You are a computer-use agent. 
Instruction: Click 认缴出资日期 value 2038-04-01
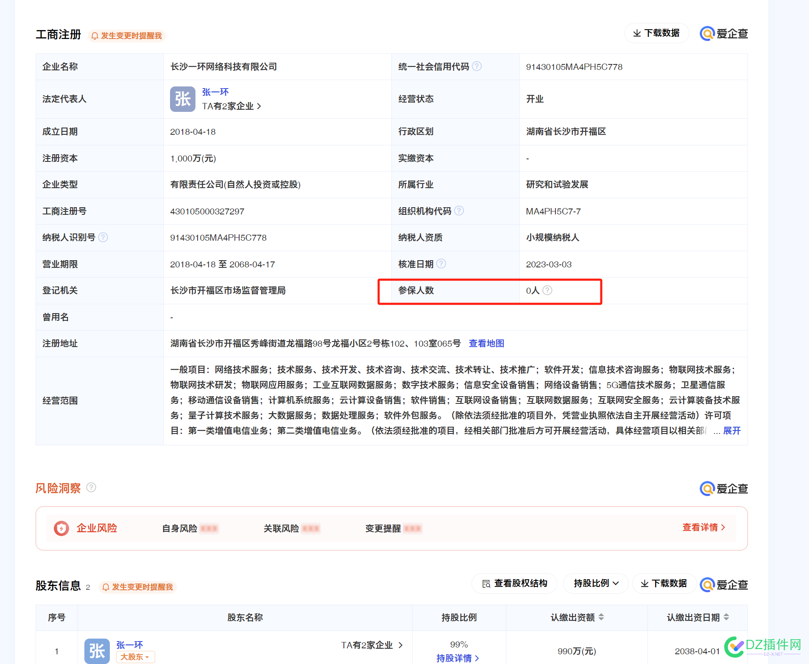click(697, 651)
